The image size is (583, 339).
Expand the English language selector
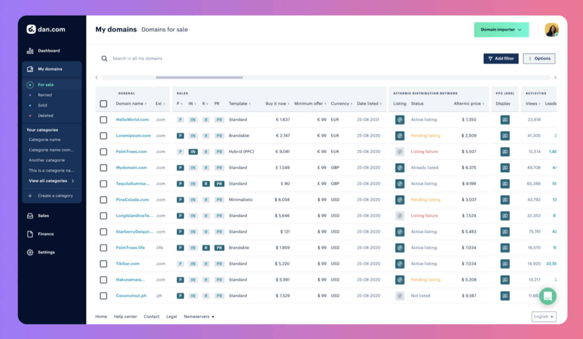543,317
